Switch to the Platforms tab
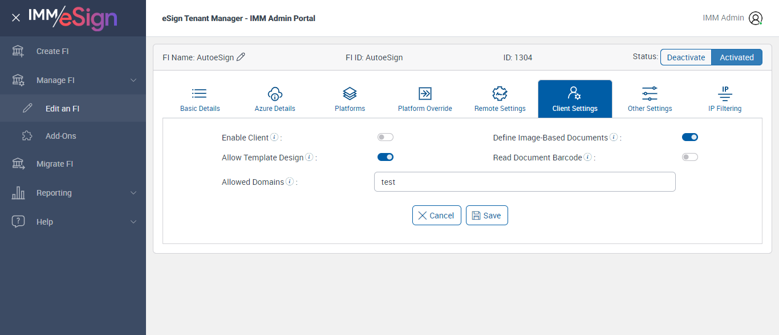 [350, 99]
